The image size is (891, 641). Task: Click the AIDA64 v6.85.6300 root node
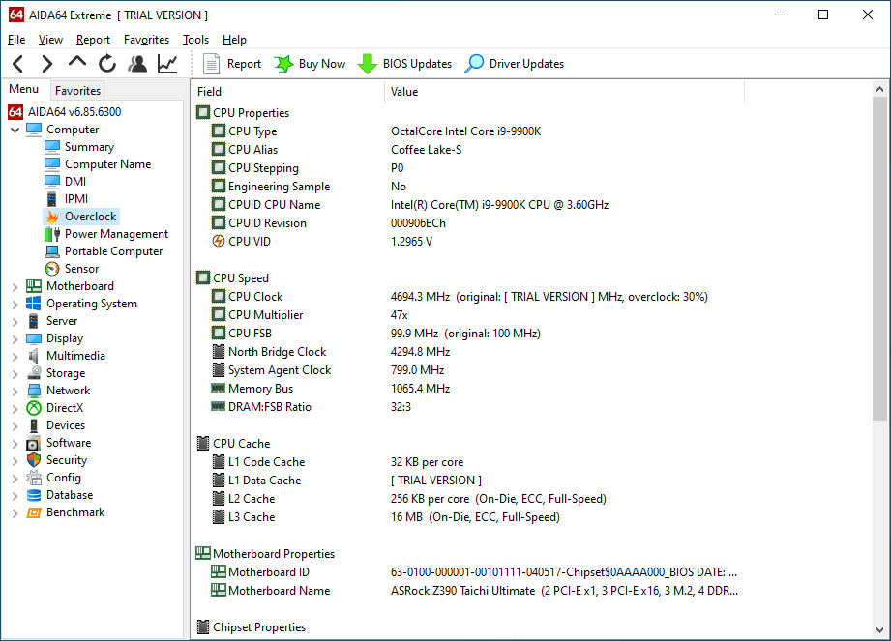click(x=74, y=112)
